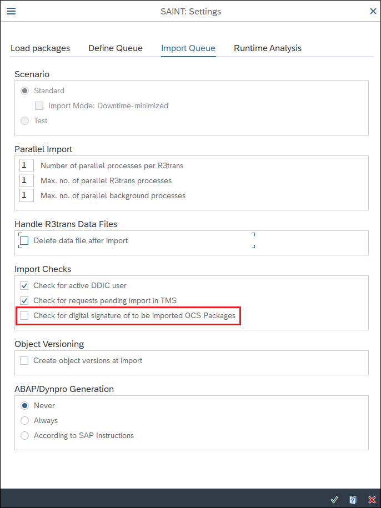Close the SAINT Settings dialog
The width and height of the screenshot is (381, 508).
tap(373, 11)
